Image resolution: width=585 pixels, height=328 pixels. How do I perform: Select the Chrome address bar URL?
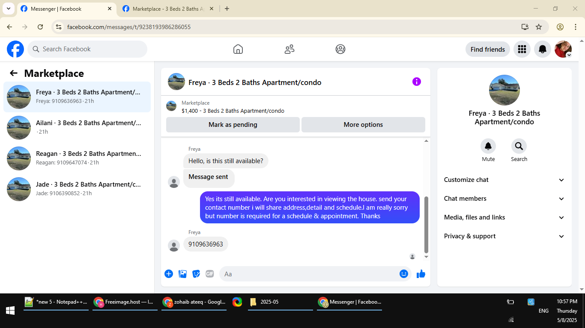pyautogui.click(x=129, y=27)
